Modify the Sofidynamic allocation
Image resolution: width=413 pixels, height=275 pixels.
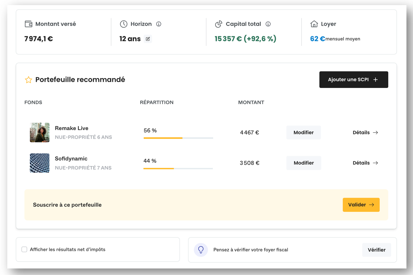click(x=304, y=163)
